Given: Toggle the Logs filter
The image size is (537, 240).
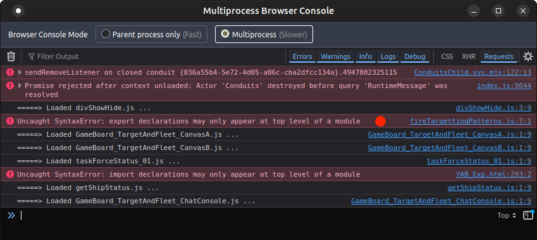Looking at the screenshot, I should 388,56.
